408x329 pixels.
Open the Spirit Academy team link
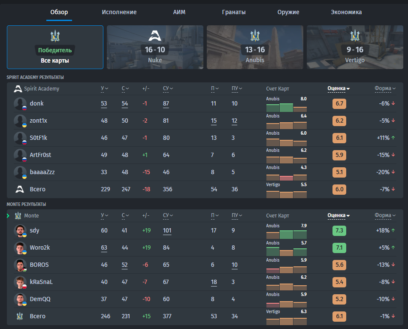42,89
